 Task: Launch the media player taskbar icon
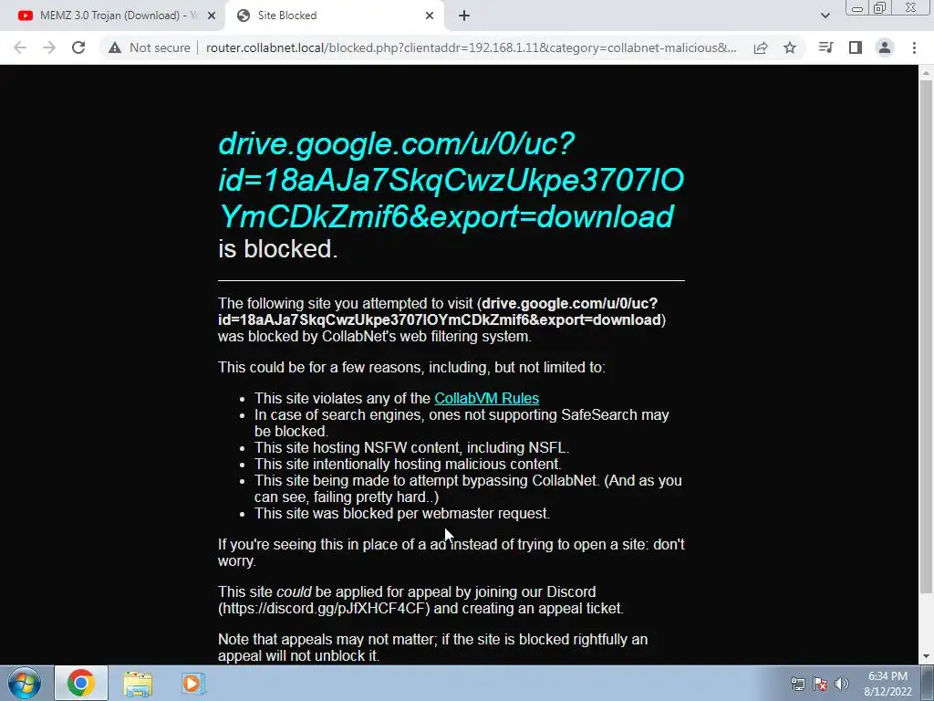click(x=192, y=684)
